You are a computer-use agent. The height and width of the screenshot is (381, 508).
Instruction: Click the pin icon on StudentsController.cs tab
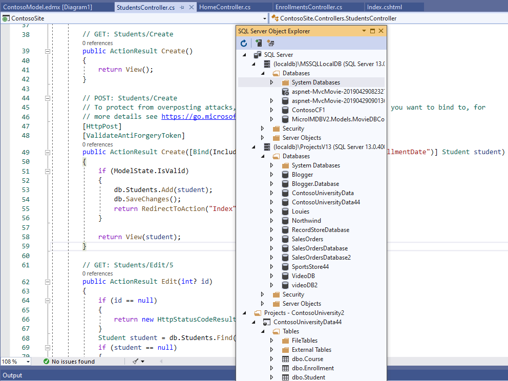coord(182,7)
